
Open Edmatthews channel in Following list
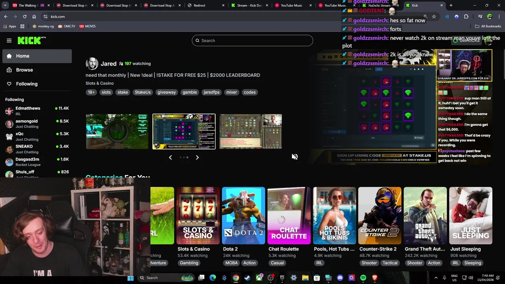click(x=37, y=111)
